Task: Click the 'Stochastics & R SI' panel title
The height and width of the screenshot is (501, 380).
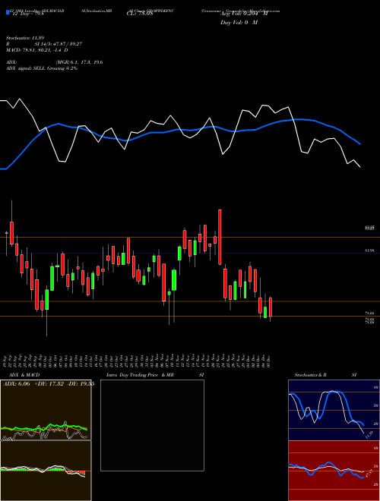Action: click(325, 375)
